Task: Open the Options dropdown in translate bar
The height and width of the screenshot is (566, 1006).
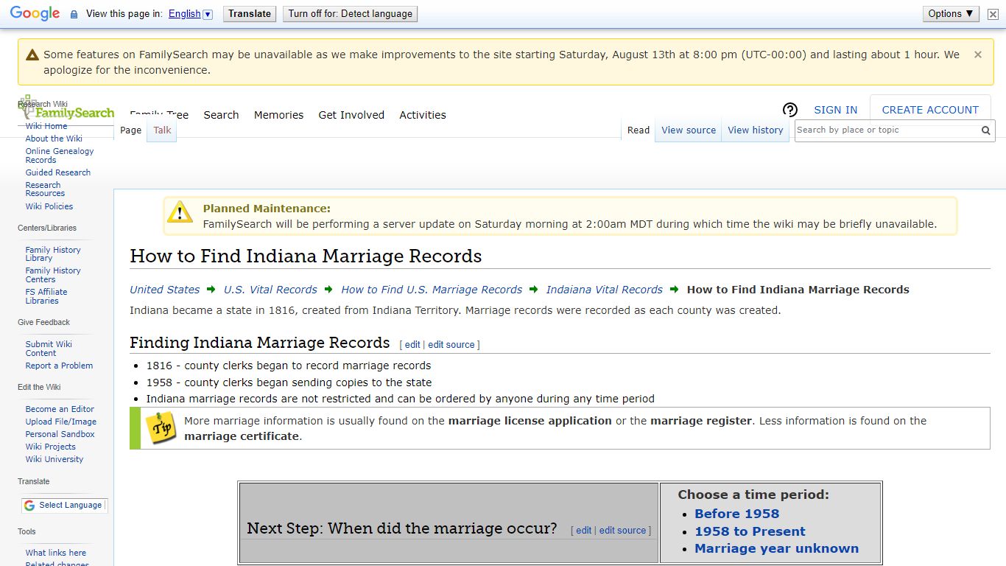Action: point(951,14)
